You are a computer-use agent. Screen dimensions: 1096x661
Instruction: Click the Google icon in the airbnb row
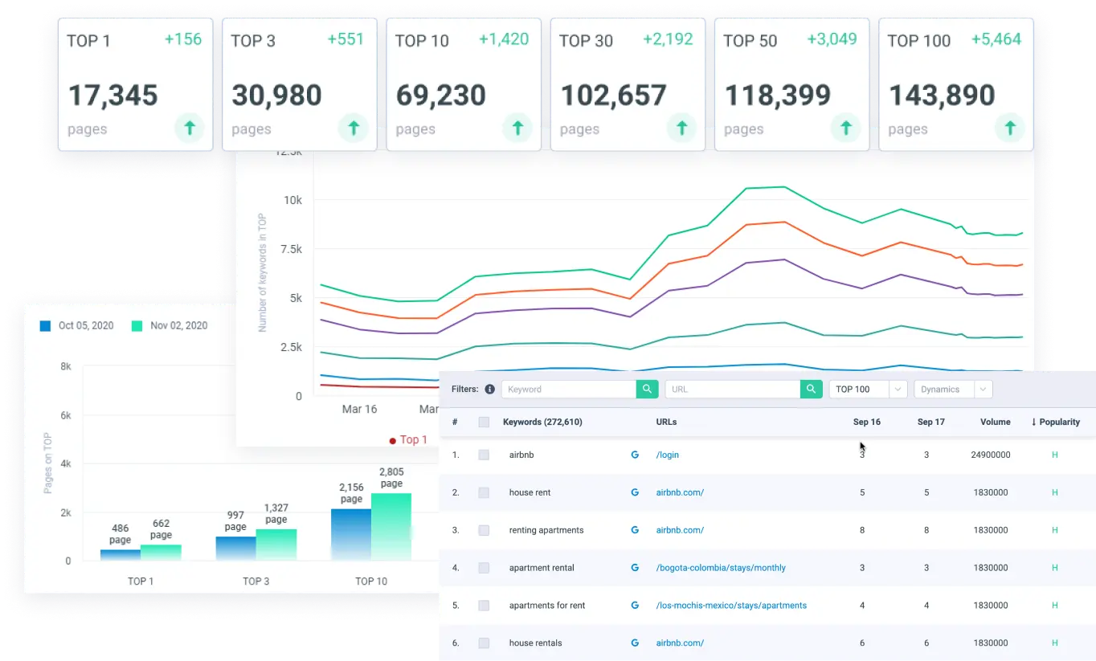click(x=635, y=455)
